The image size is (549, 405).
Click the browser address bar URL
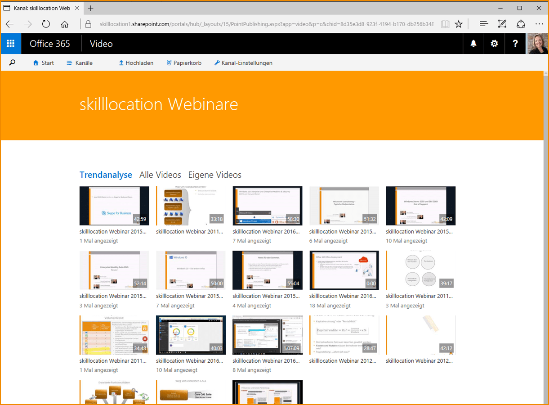tap(266, 24)
